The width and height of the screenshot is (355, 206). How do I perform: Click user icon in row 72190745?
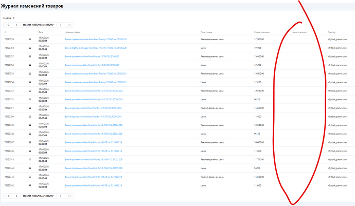coord(30,159)
